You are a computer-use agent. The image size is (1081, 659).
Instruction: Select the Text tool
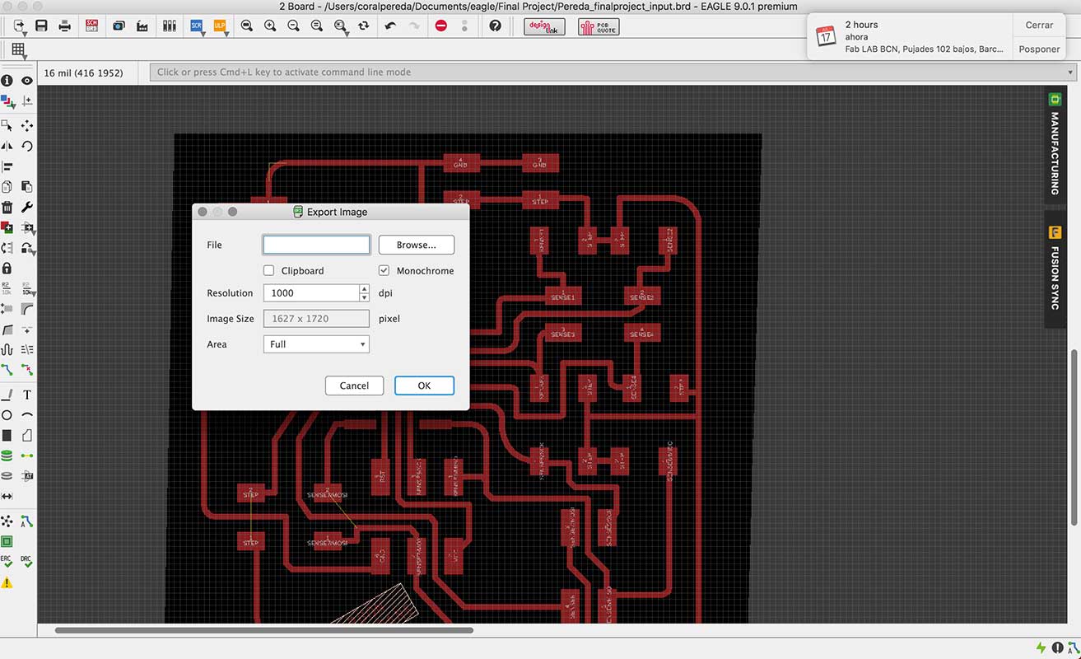click(27, 395)
